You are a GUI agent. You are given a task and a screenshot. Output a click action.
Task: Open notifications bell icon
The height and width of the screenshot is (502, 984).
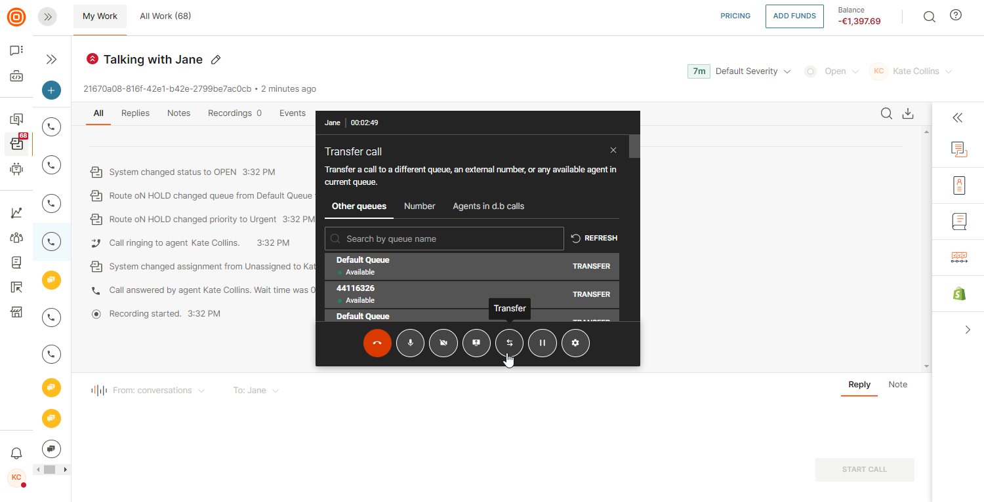(16, 453)
